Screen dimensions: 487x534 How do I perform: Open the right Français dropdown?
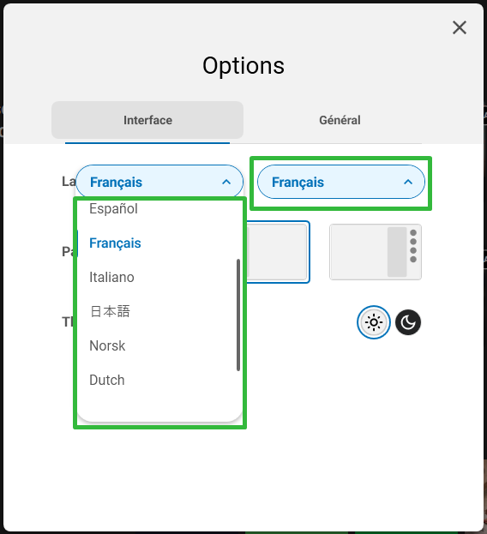click(x=341, y=182)
